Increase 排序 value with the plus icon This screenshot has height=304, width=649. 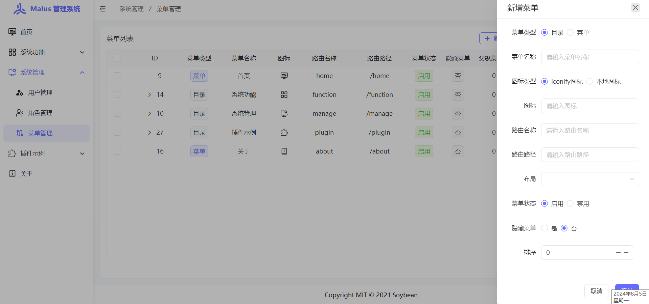(626, 252)
